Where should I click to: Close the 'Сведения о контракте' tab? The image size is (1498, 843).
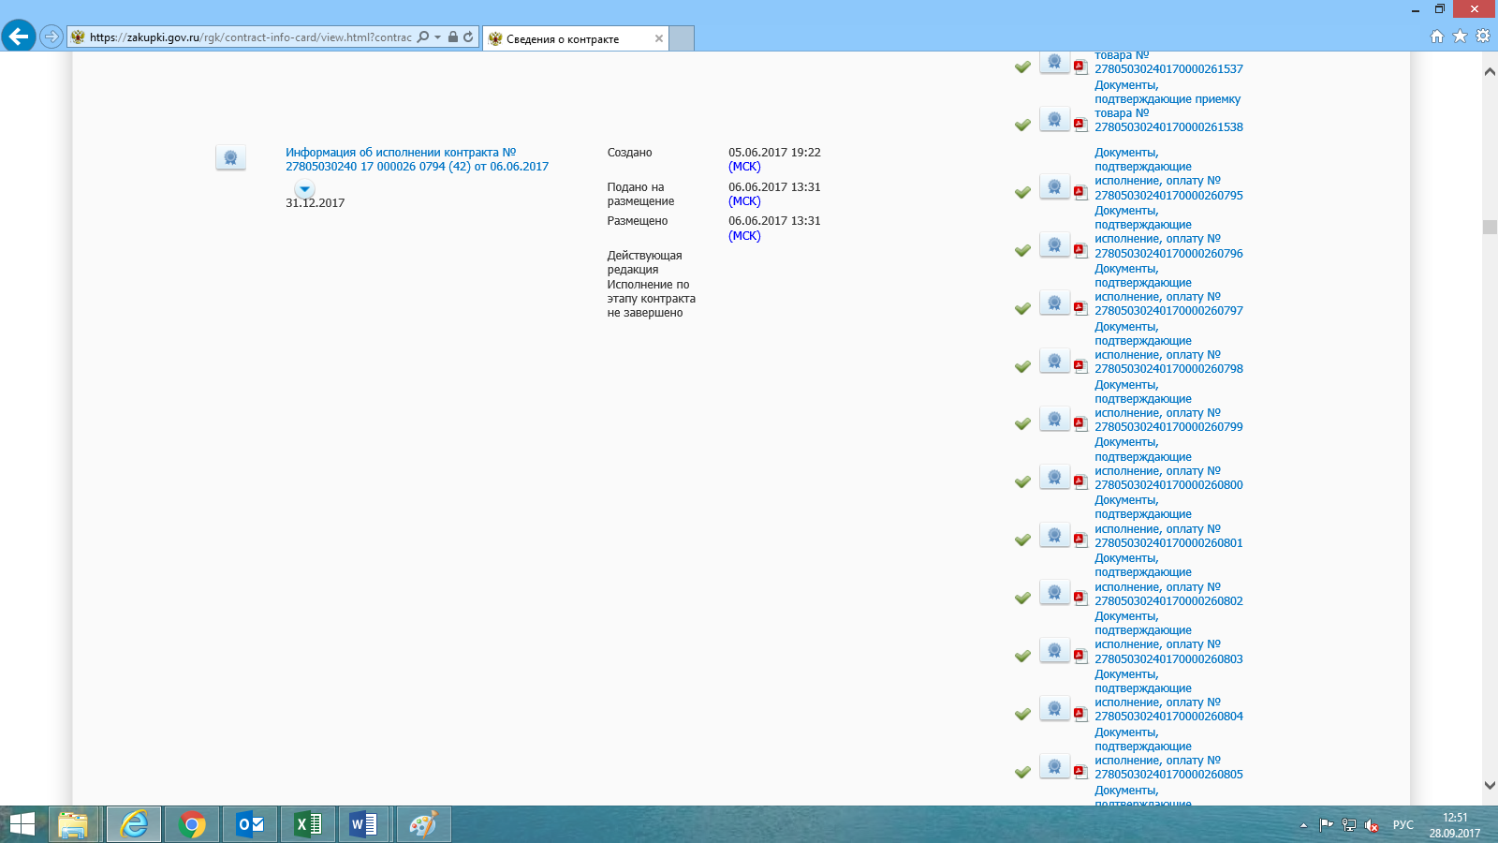pyautogui.click(x=659, y=38)
